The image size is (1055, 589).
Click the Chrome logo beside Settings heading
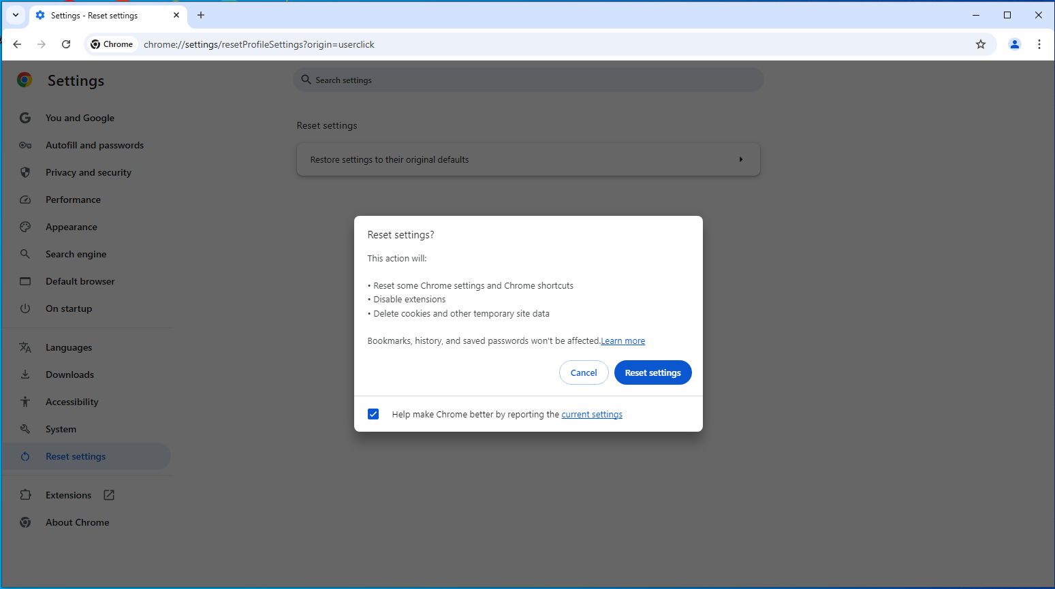(x=25, y=80)
